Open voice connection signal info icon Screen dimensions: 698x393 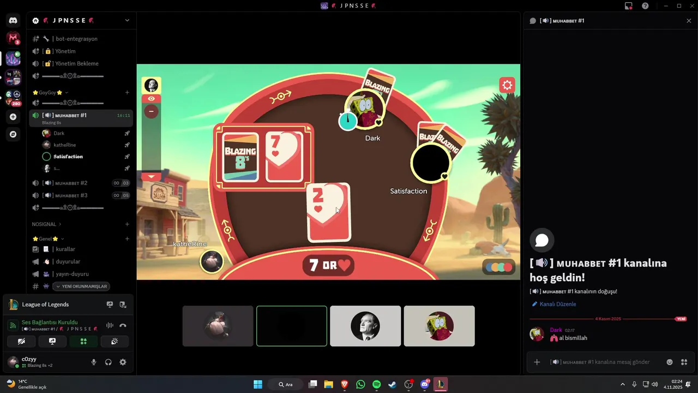[x=13, y=325]
